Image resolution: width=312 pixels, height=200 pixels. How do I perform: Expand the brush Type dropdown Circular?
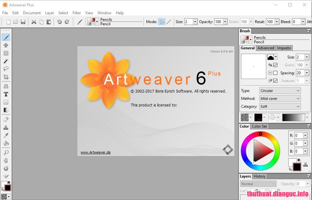[x=280, y=91]
